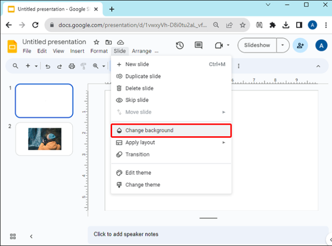Select slide 2 thumbnail with photo
332x246 pixels.
44,139
